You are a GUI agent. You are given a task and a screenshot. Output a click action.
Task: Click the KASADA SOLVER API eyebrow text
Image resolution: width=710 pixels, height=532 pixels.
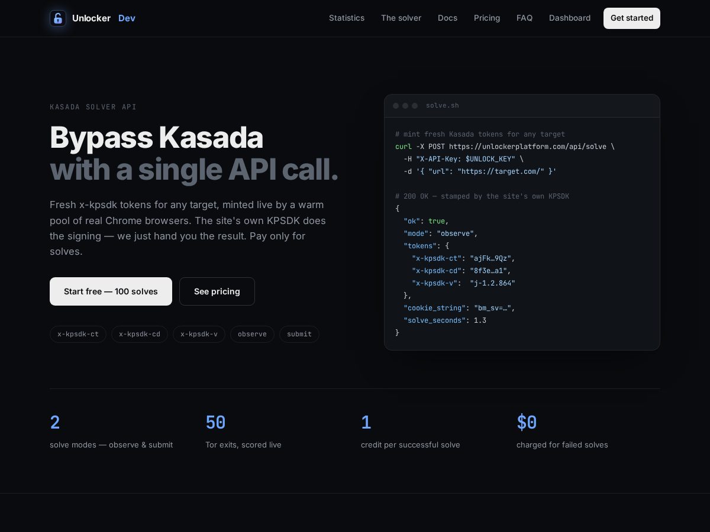pos(93,107)
